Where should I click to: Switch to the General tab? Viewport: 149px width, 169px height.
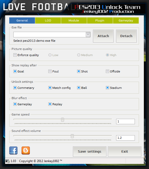(x=22, y=20)
